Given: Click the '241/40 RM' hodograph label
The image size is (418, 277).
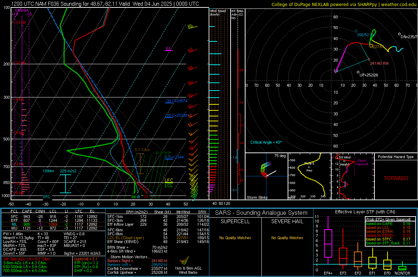Looking at the screenshot, I should tap(379, 63).
